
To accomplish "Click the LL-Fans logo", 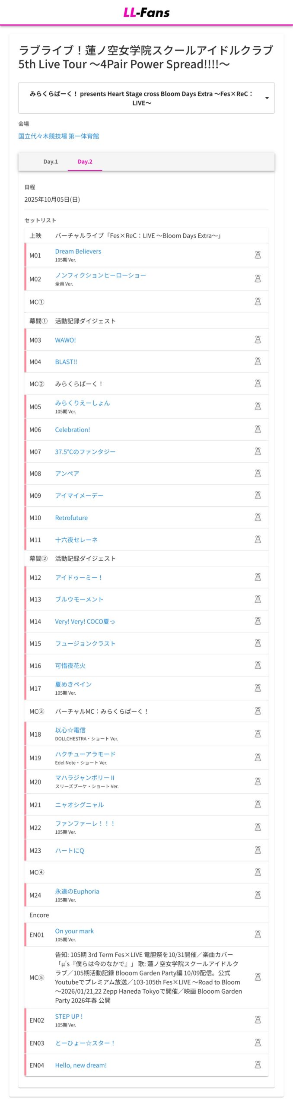I will (146, 13).
